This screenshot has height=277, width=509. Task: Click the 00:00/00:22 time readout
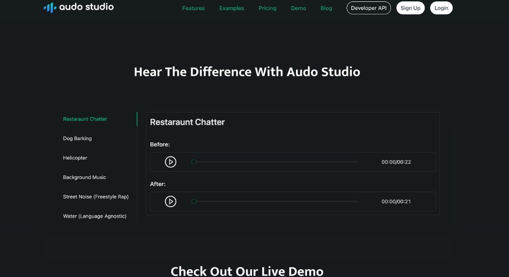396,162
